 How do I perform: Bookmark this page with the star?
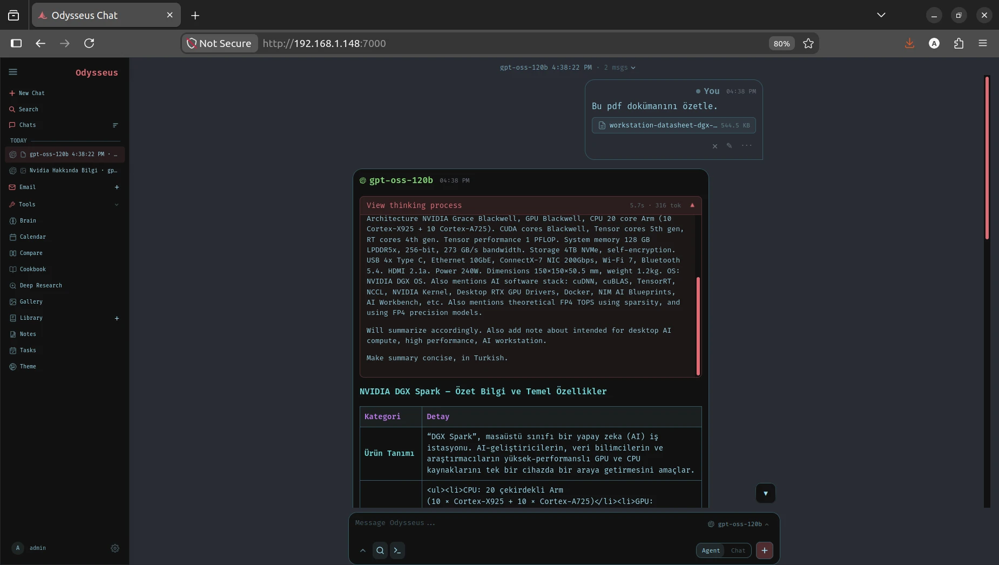808,43
